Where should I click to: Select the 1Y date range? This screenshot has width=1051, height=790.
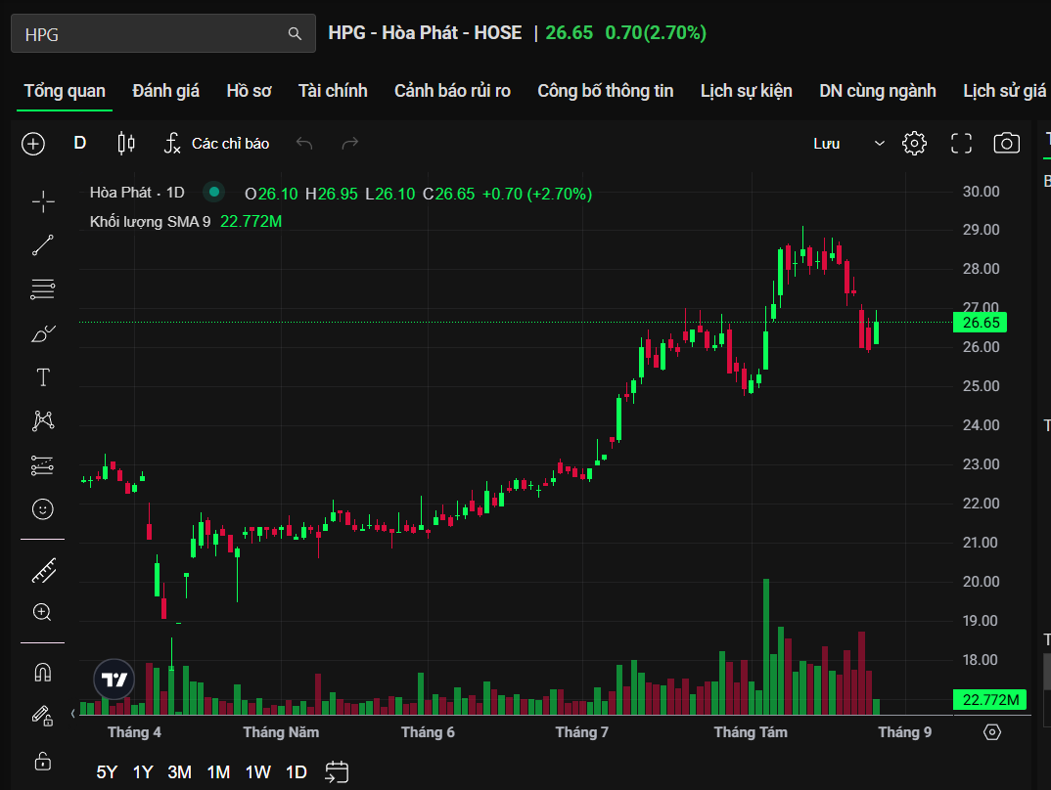click(143, 772)
